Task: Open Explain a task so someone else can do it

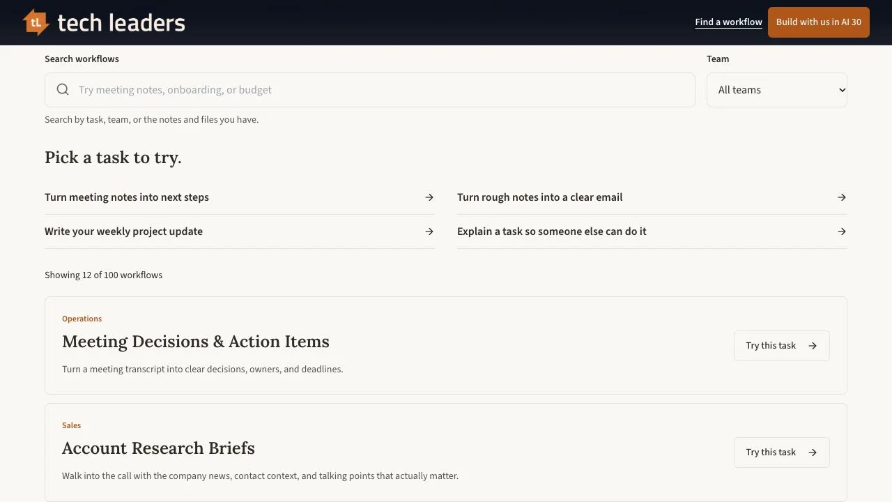Action: click(x=652, y=231)
